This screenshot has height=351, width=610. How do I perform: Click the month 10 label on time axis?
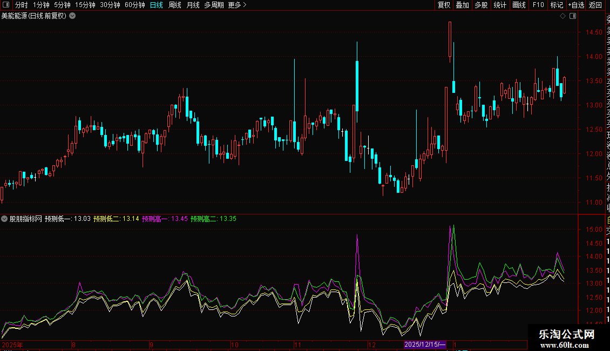pos(235,345)
